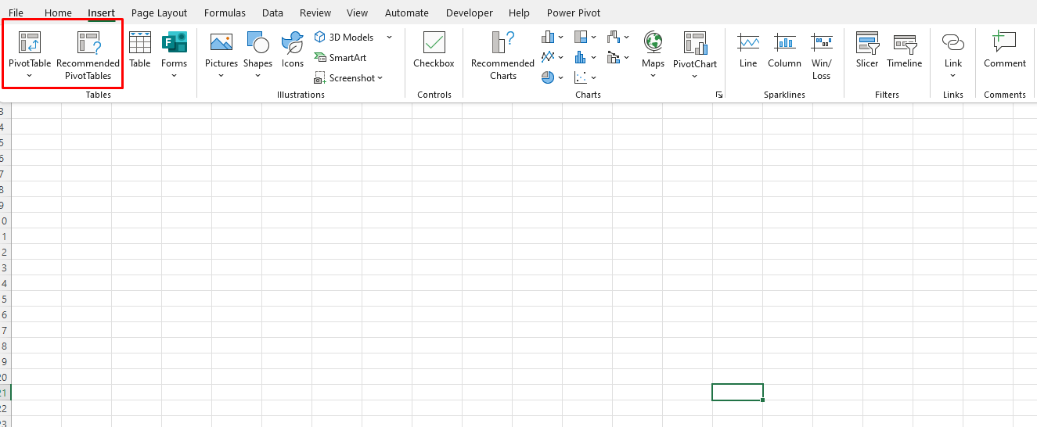Click the SmartArt button
Image resolution: width=1037 pixels, height=427 pixels.
340,58
